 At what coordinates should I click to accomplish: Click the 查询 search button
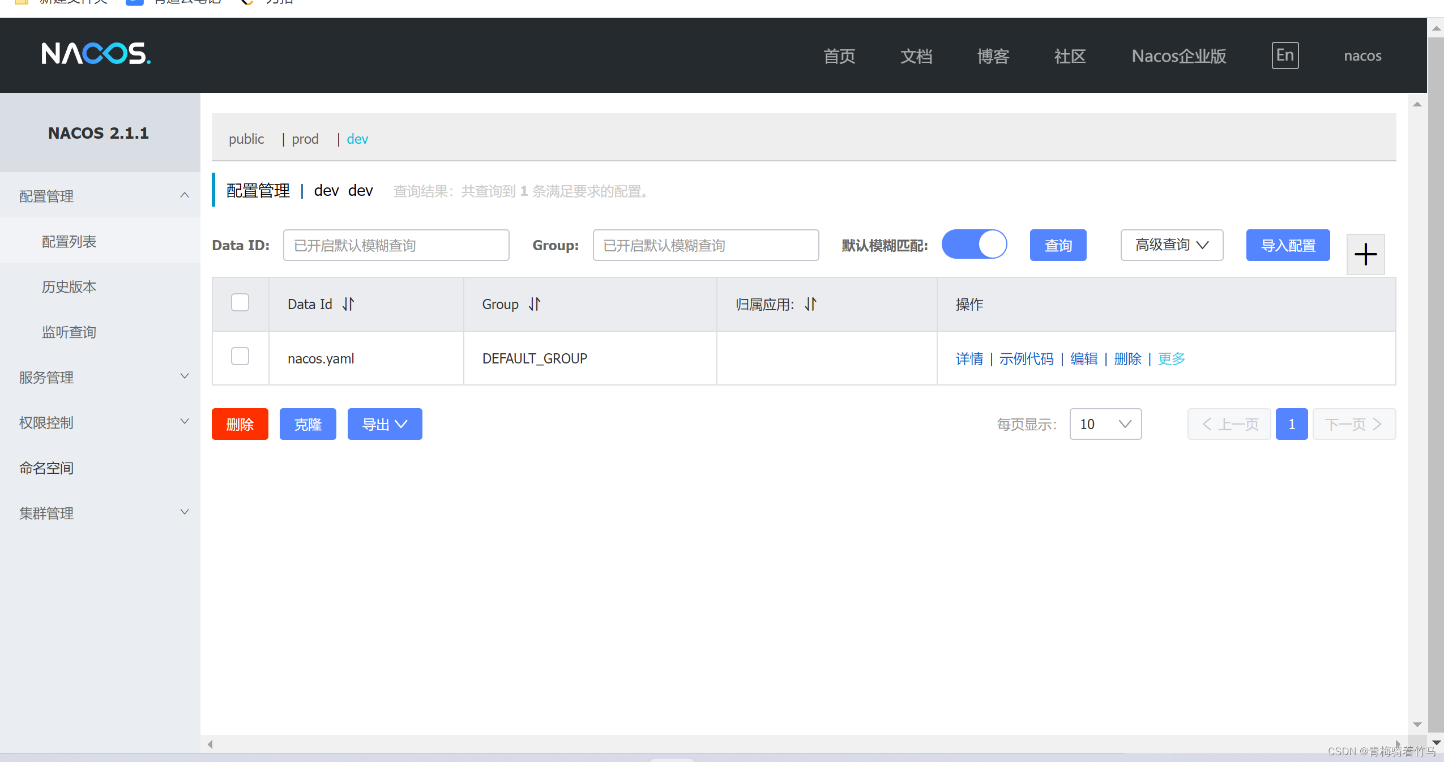coord(1058,245)
